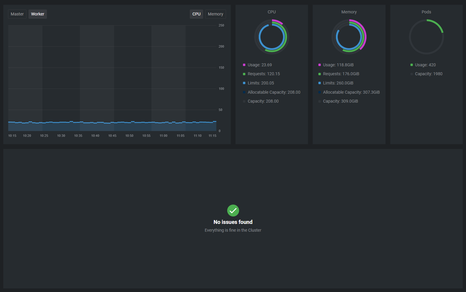Click the Pods Capacity 1980 legend entry

click(x=429, y=74)
